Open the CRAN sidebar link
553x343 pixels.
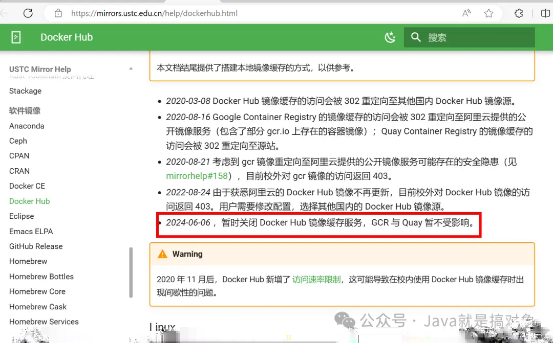click(19, 171)
